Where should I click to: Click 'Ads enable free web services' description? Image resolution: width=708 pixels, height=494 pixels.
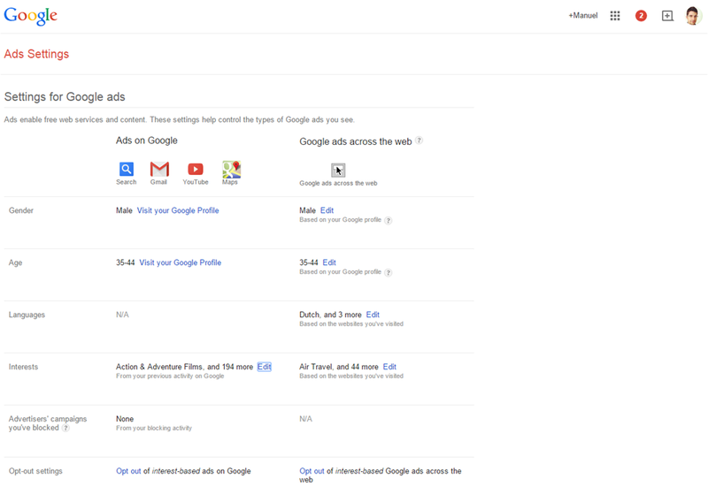180,120
